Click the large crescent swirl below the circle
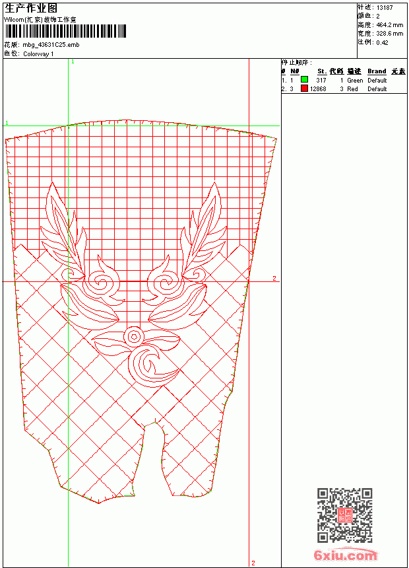Screen dimensions: 409x568 tap(154, 365)
